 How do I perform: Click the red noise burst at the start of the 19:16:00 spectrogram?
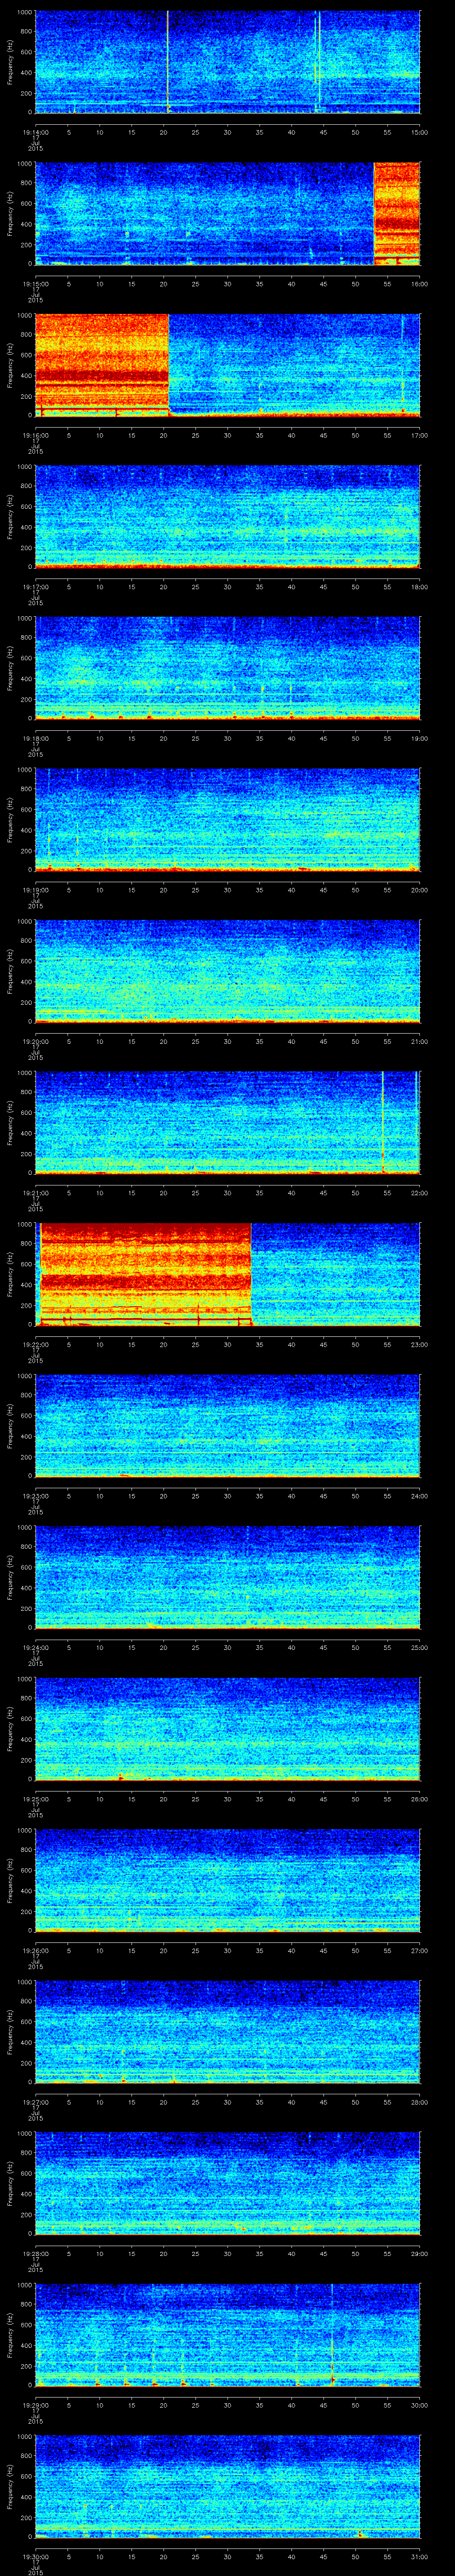tap(102, 365)
